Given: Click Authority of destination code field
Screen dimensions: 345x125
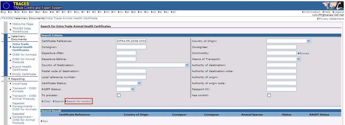Looking at the screenshot, I should [281, 71].
